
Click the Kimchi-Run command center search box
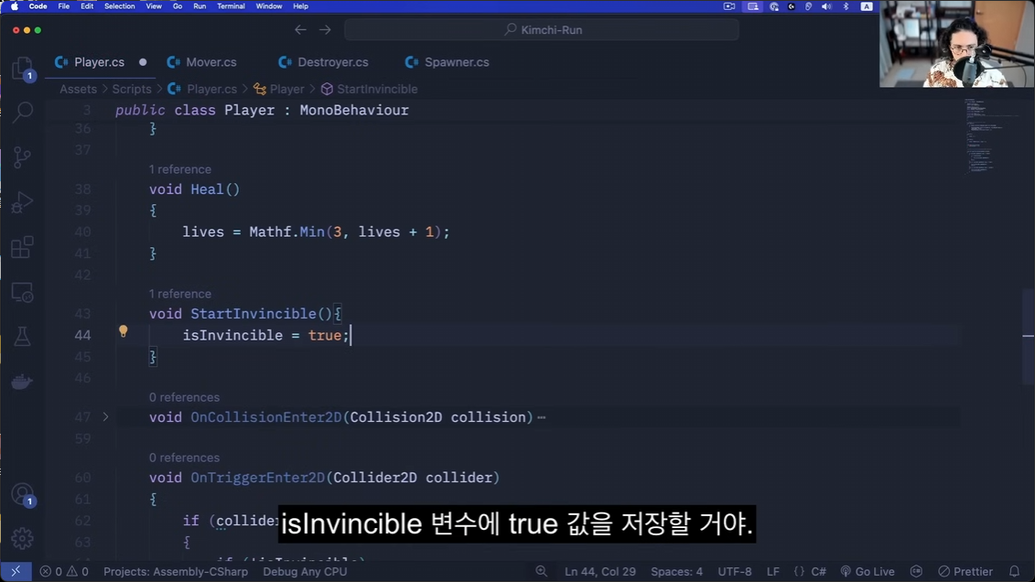click(x=541, y=29)
